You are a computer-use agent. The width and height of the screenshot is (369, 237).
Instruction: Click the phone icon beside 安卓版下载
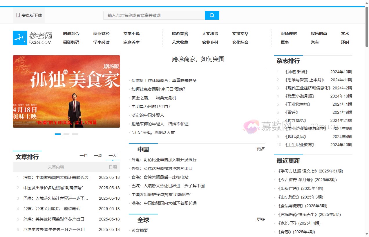(17, 15)
